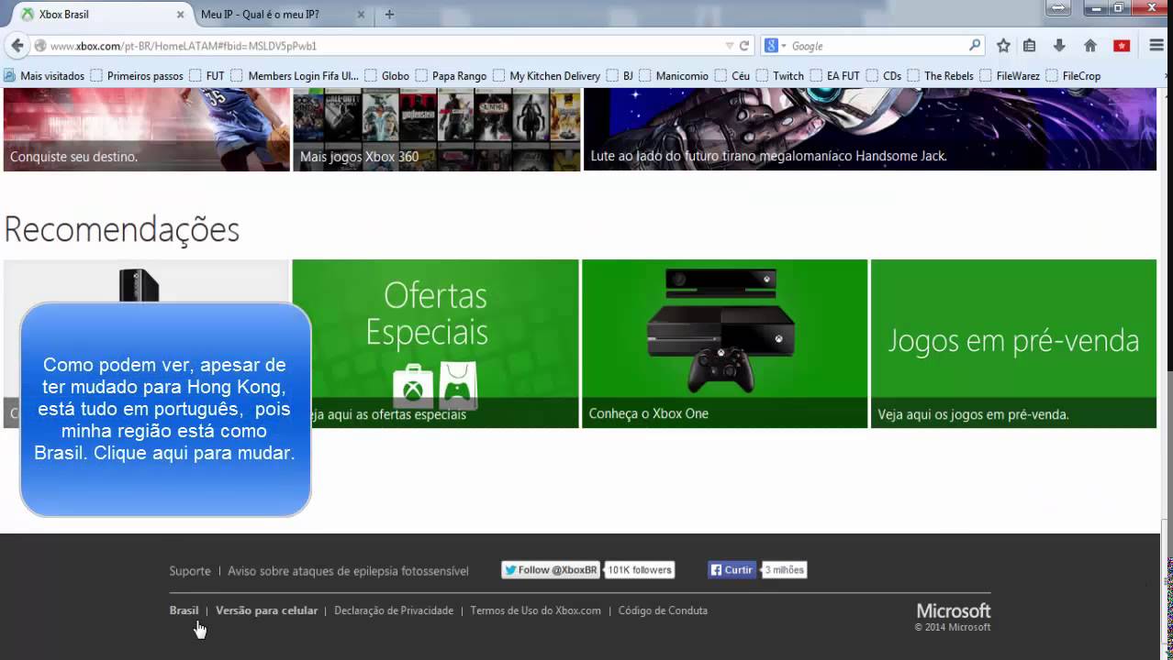
Task: Open the Papa Rango bookmark
Action: [x=452, y=76]
